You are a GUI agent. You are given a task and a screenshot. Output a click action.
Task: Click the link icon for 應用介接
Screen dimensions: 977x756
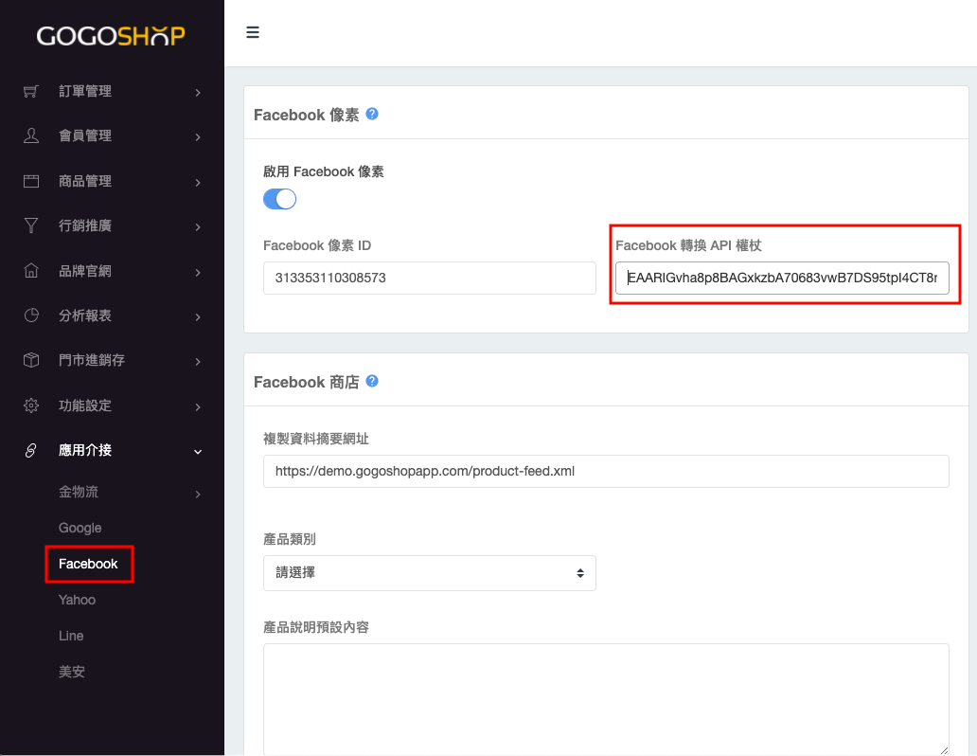coord(31,450)
